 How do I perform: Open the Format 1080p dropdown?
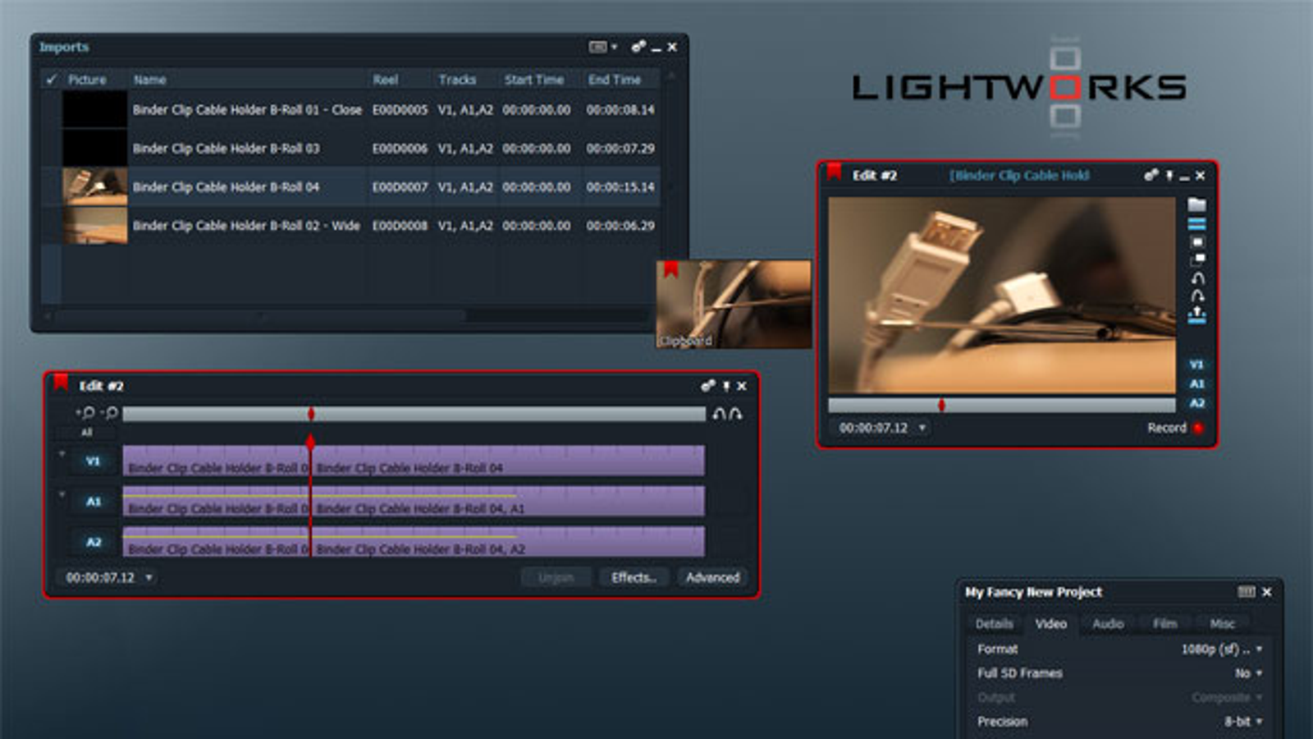click(x=1221, y=649)
